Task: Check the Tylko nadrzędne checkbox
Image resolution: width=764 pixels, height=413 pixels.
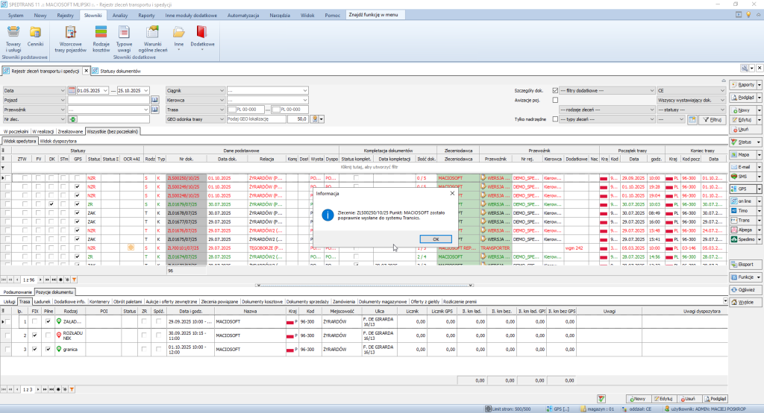Action: [554, 119]
